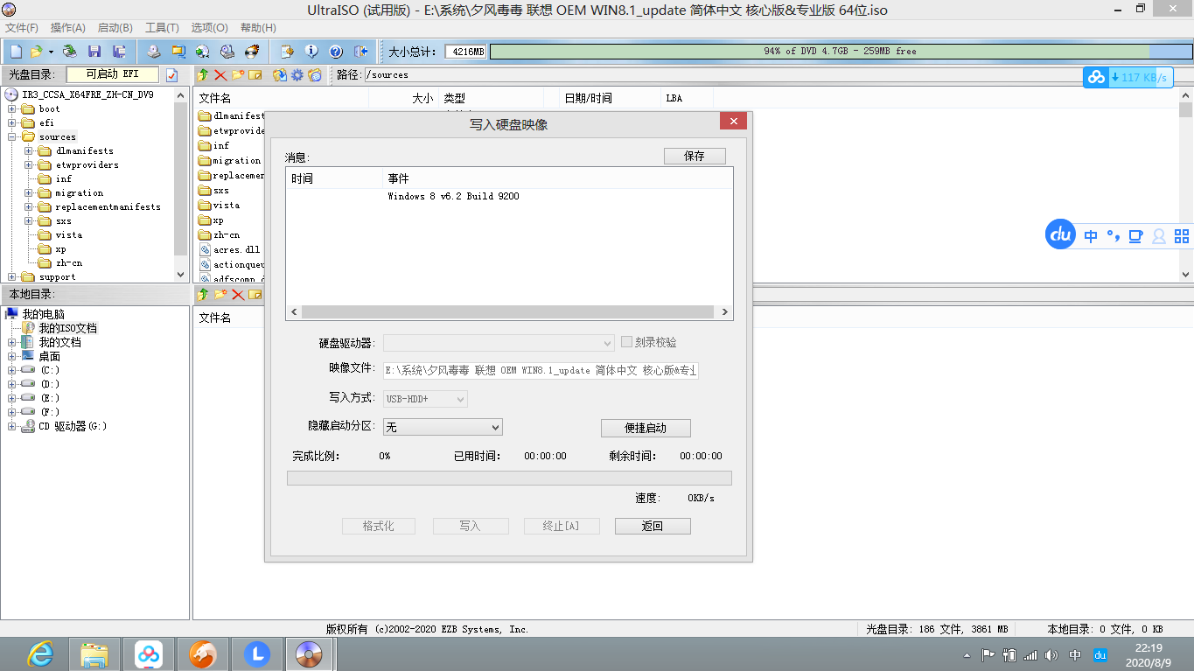
Task: Select the 桌面 tree item
Action: coord(50,356)
